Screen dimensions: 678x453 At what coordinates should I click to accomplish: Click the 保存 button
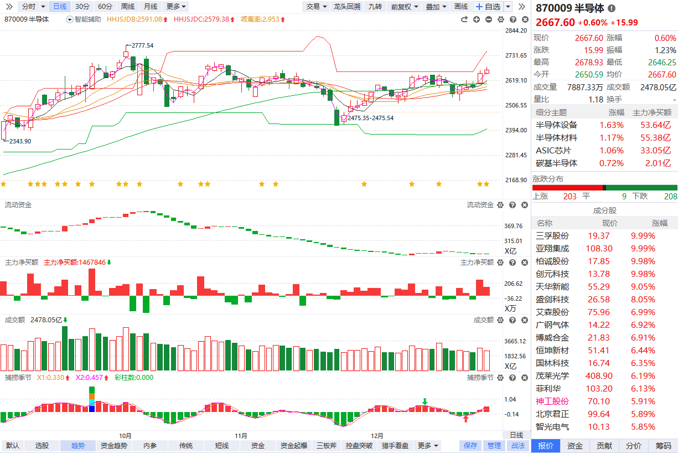[x=470, y=446]
